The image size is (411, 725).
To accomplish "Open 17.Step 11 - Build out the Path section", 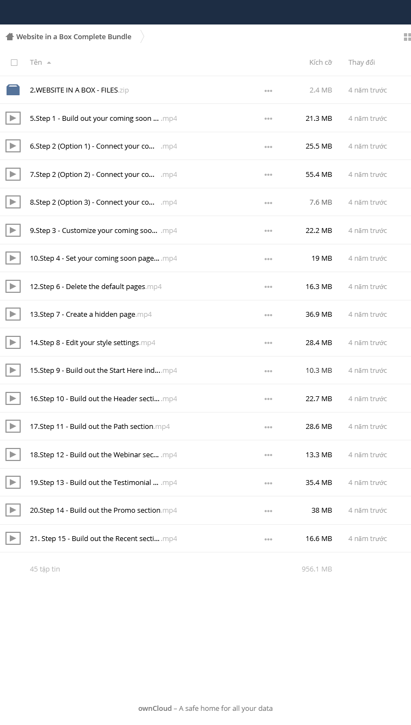I will (x=100, y=426).
